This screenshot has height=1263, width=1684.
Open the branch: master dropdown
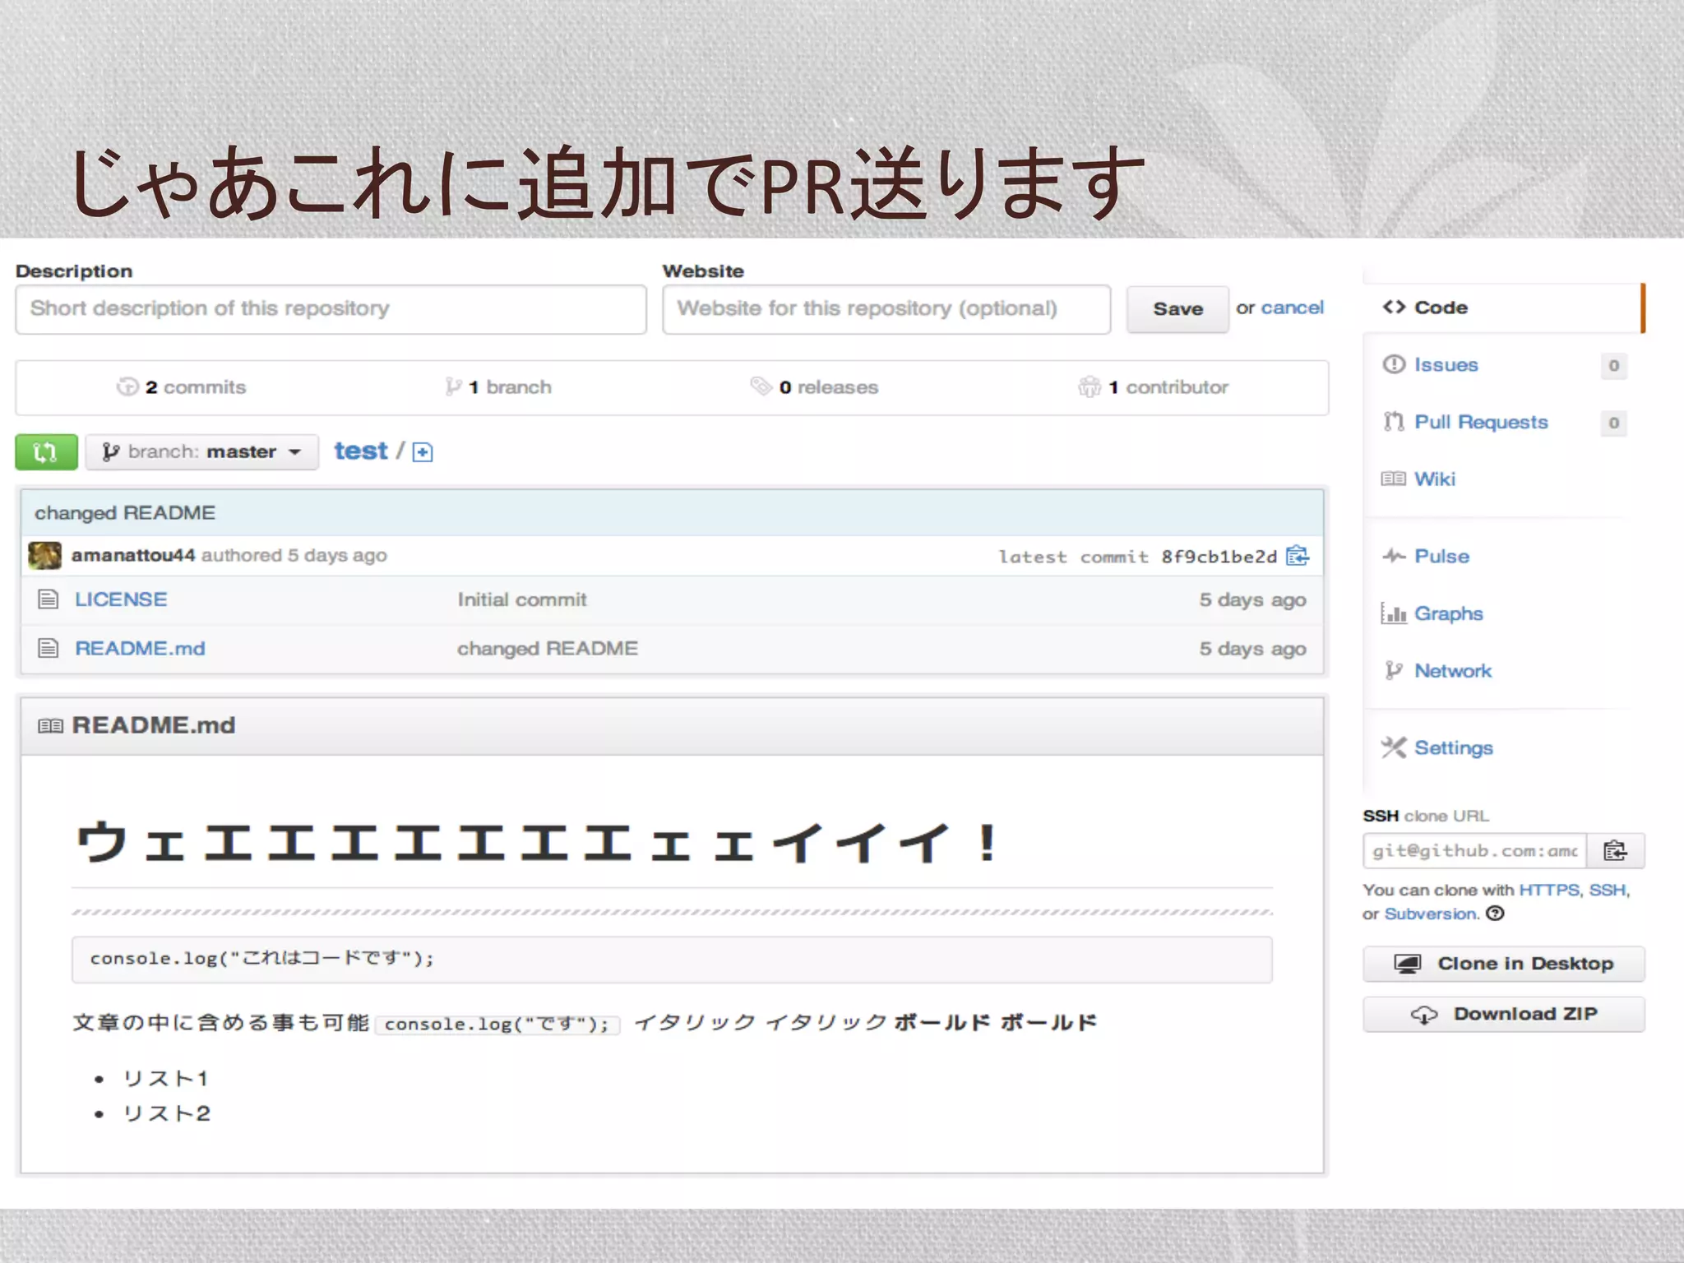pos(201,451)
